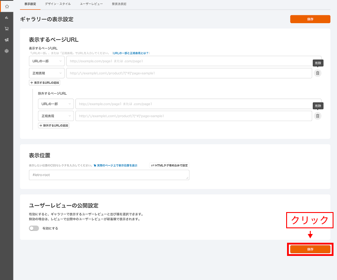This screenshot has height=280, width=337.
Task: Click the 実際のページ上で表示位置を選ぶ link
Action: pyautogui.click(x=115, y=166)
